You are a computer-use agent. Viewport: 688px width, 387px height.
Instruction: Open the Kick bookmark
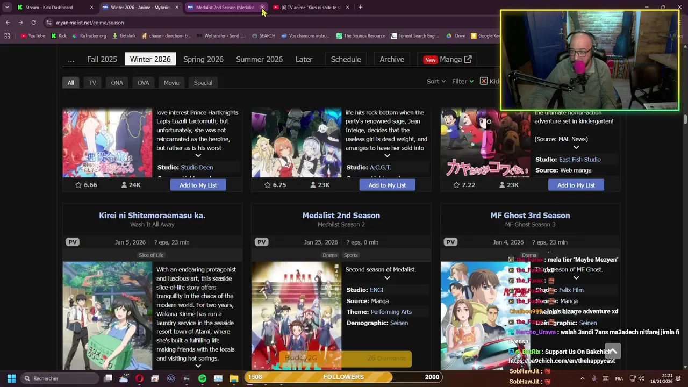pos(59,36)
